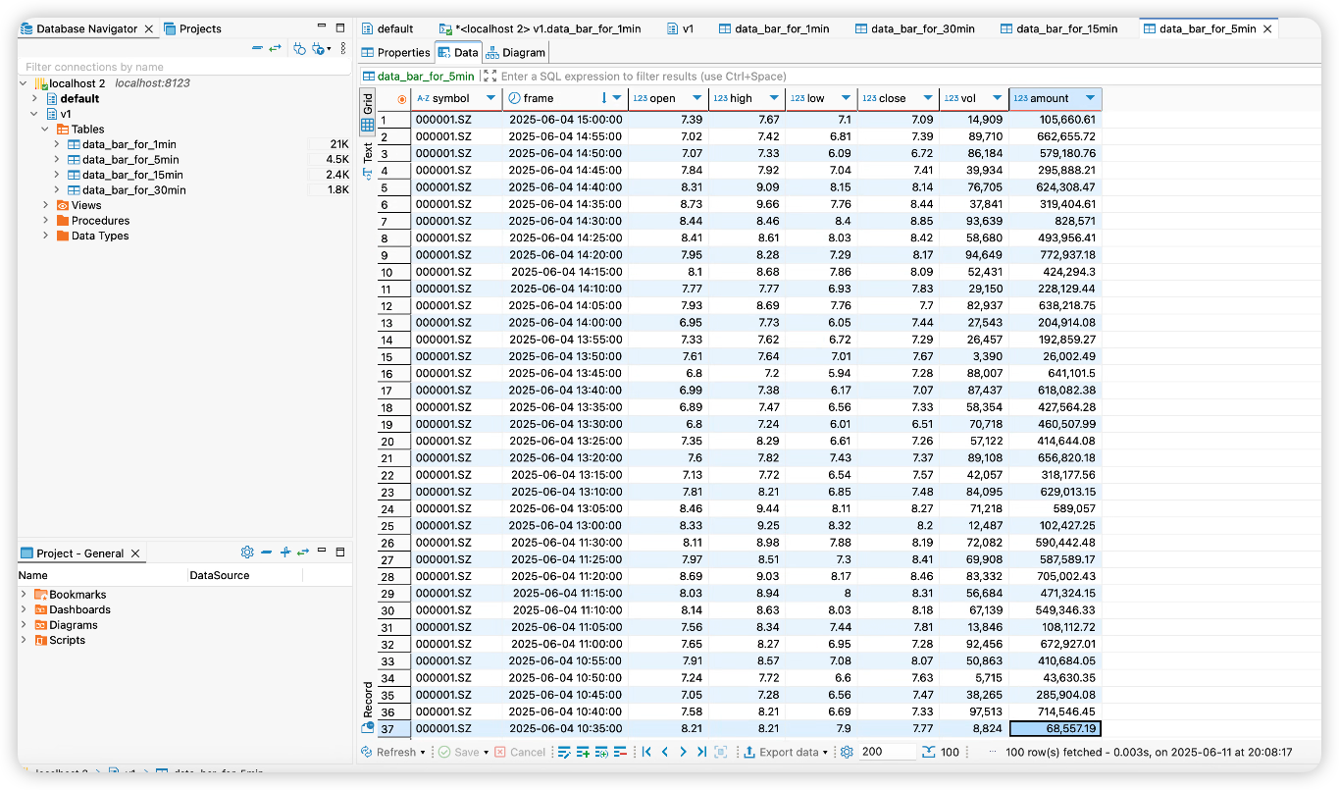Click the Add row icon in bottom toolbar

583,752
